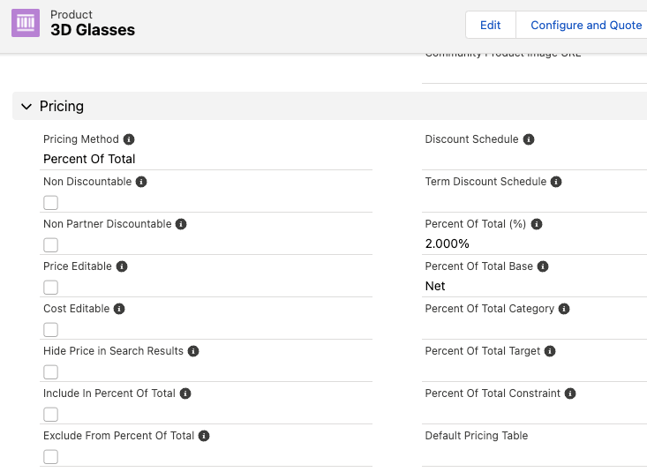Click info icon next to Pricing Method
The height and width of the screenshot is (472, 647).
(129, 139)
